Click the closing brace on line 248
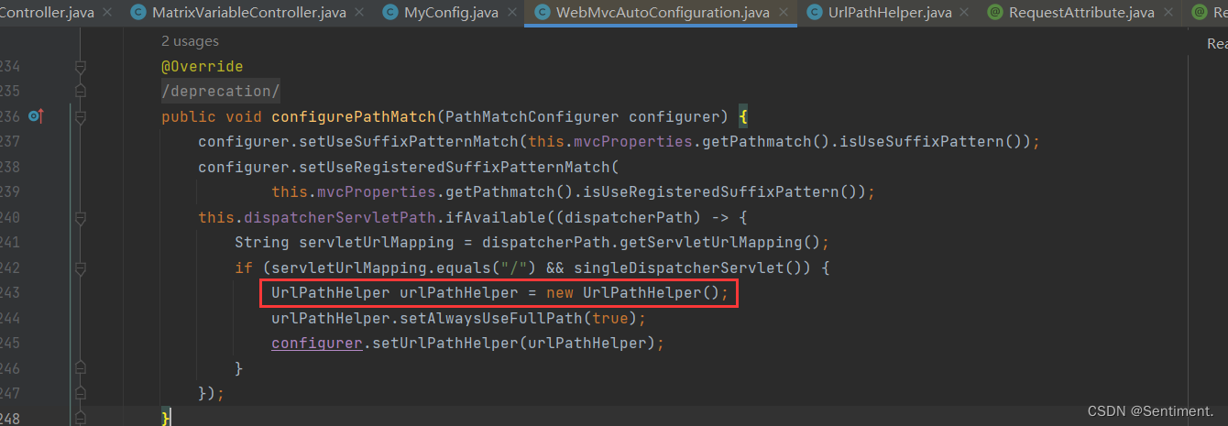This screenshot has width=1228, height=426. click(x=166, y=418)
